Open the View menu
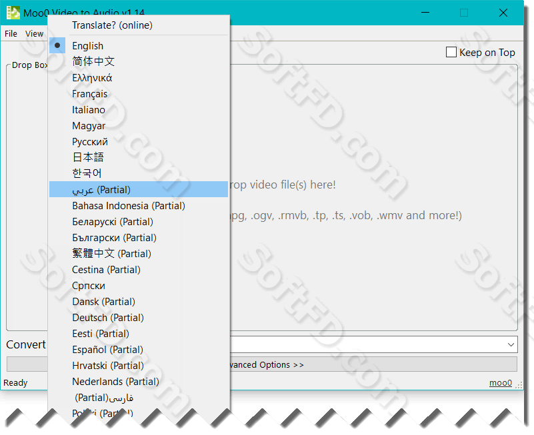 (x=34, y=34)
